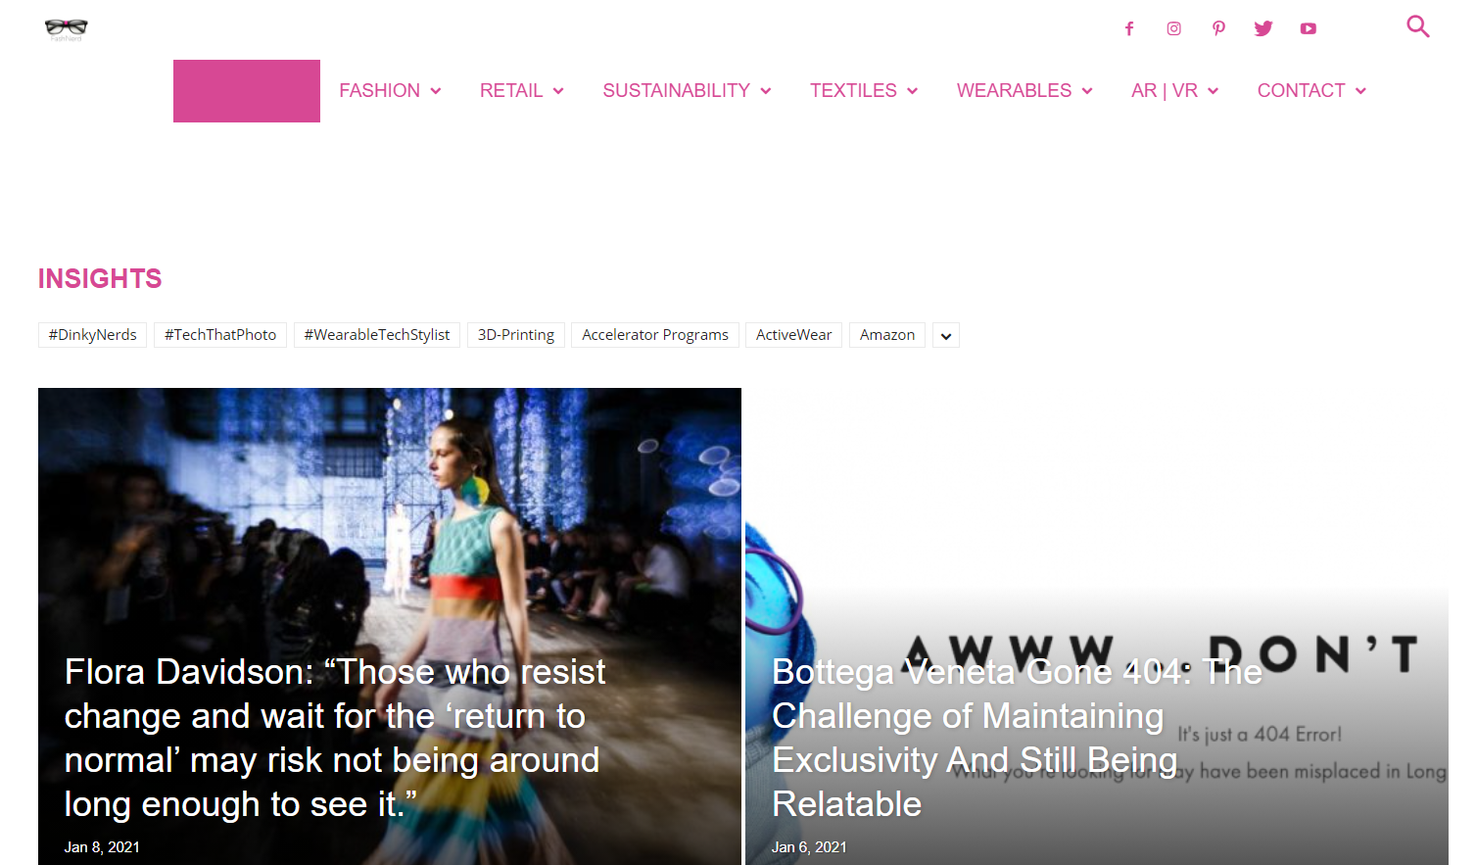This screenshot has height=865, width=1476.
Task: Select the #DinkyNerds tag
Action: pos(93,335)
